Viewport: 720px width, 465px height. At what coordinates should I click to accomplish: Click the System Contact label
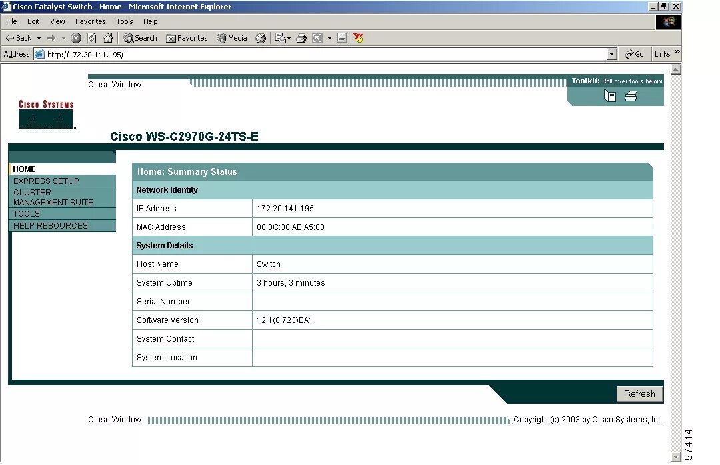click(165, 339)
